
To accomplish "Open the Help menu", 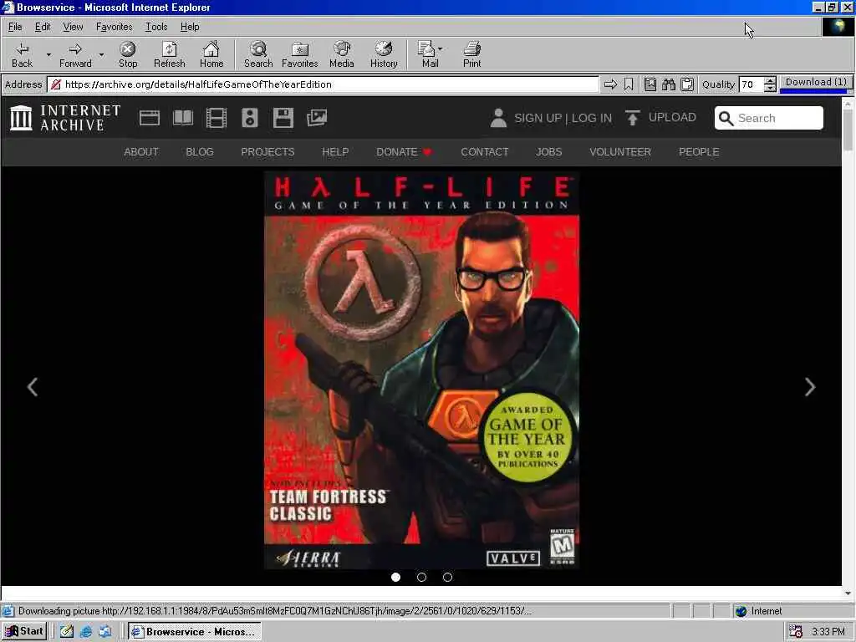I will pyautogui.click(x=190, y=26).
